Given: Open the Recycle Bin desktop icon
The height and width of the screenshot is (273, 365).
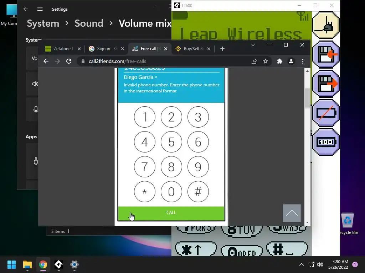Looking at the screenshot, I should [348, 223].
